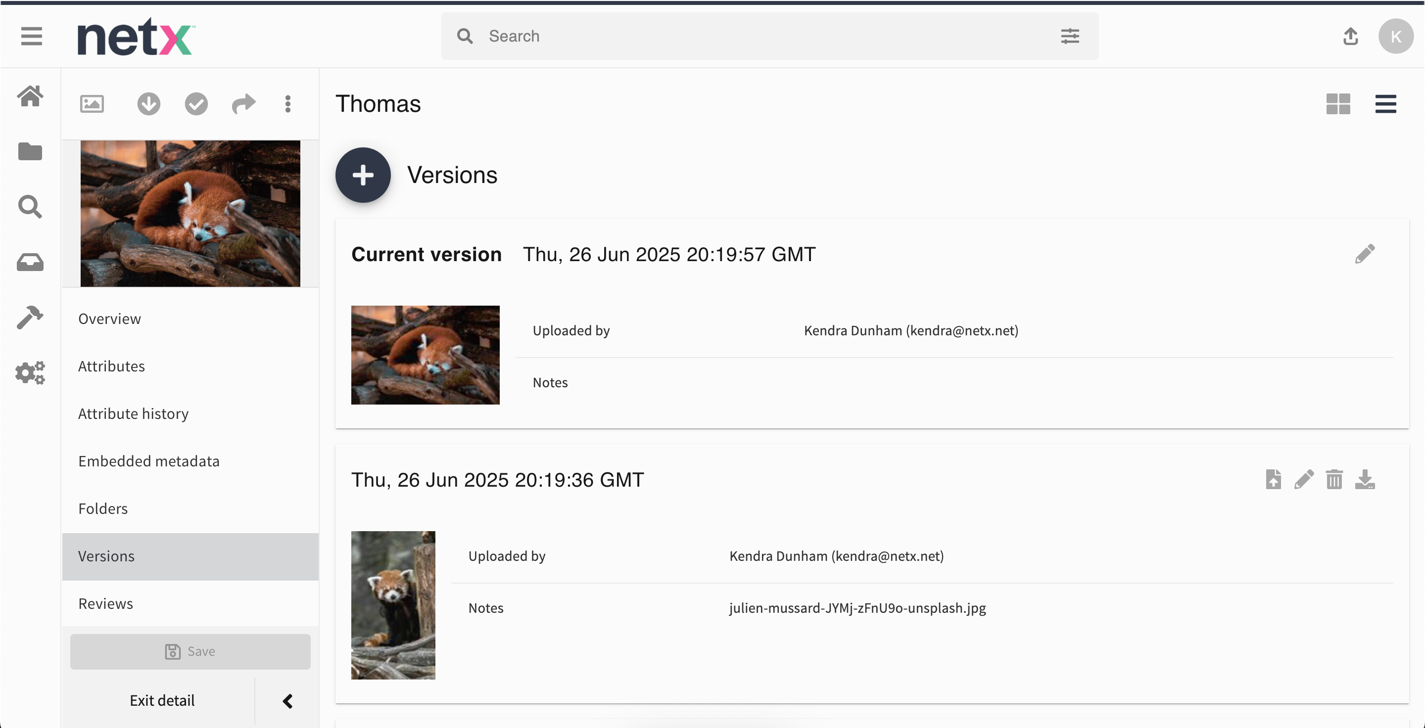This screenshot has width=1425, height=728.
Task: Collapse the detail sidebar with chevron
Action: (x=287, y=701)
